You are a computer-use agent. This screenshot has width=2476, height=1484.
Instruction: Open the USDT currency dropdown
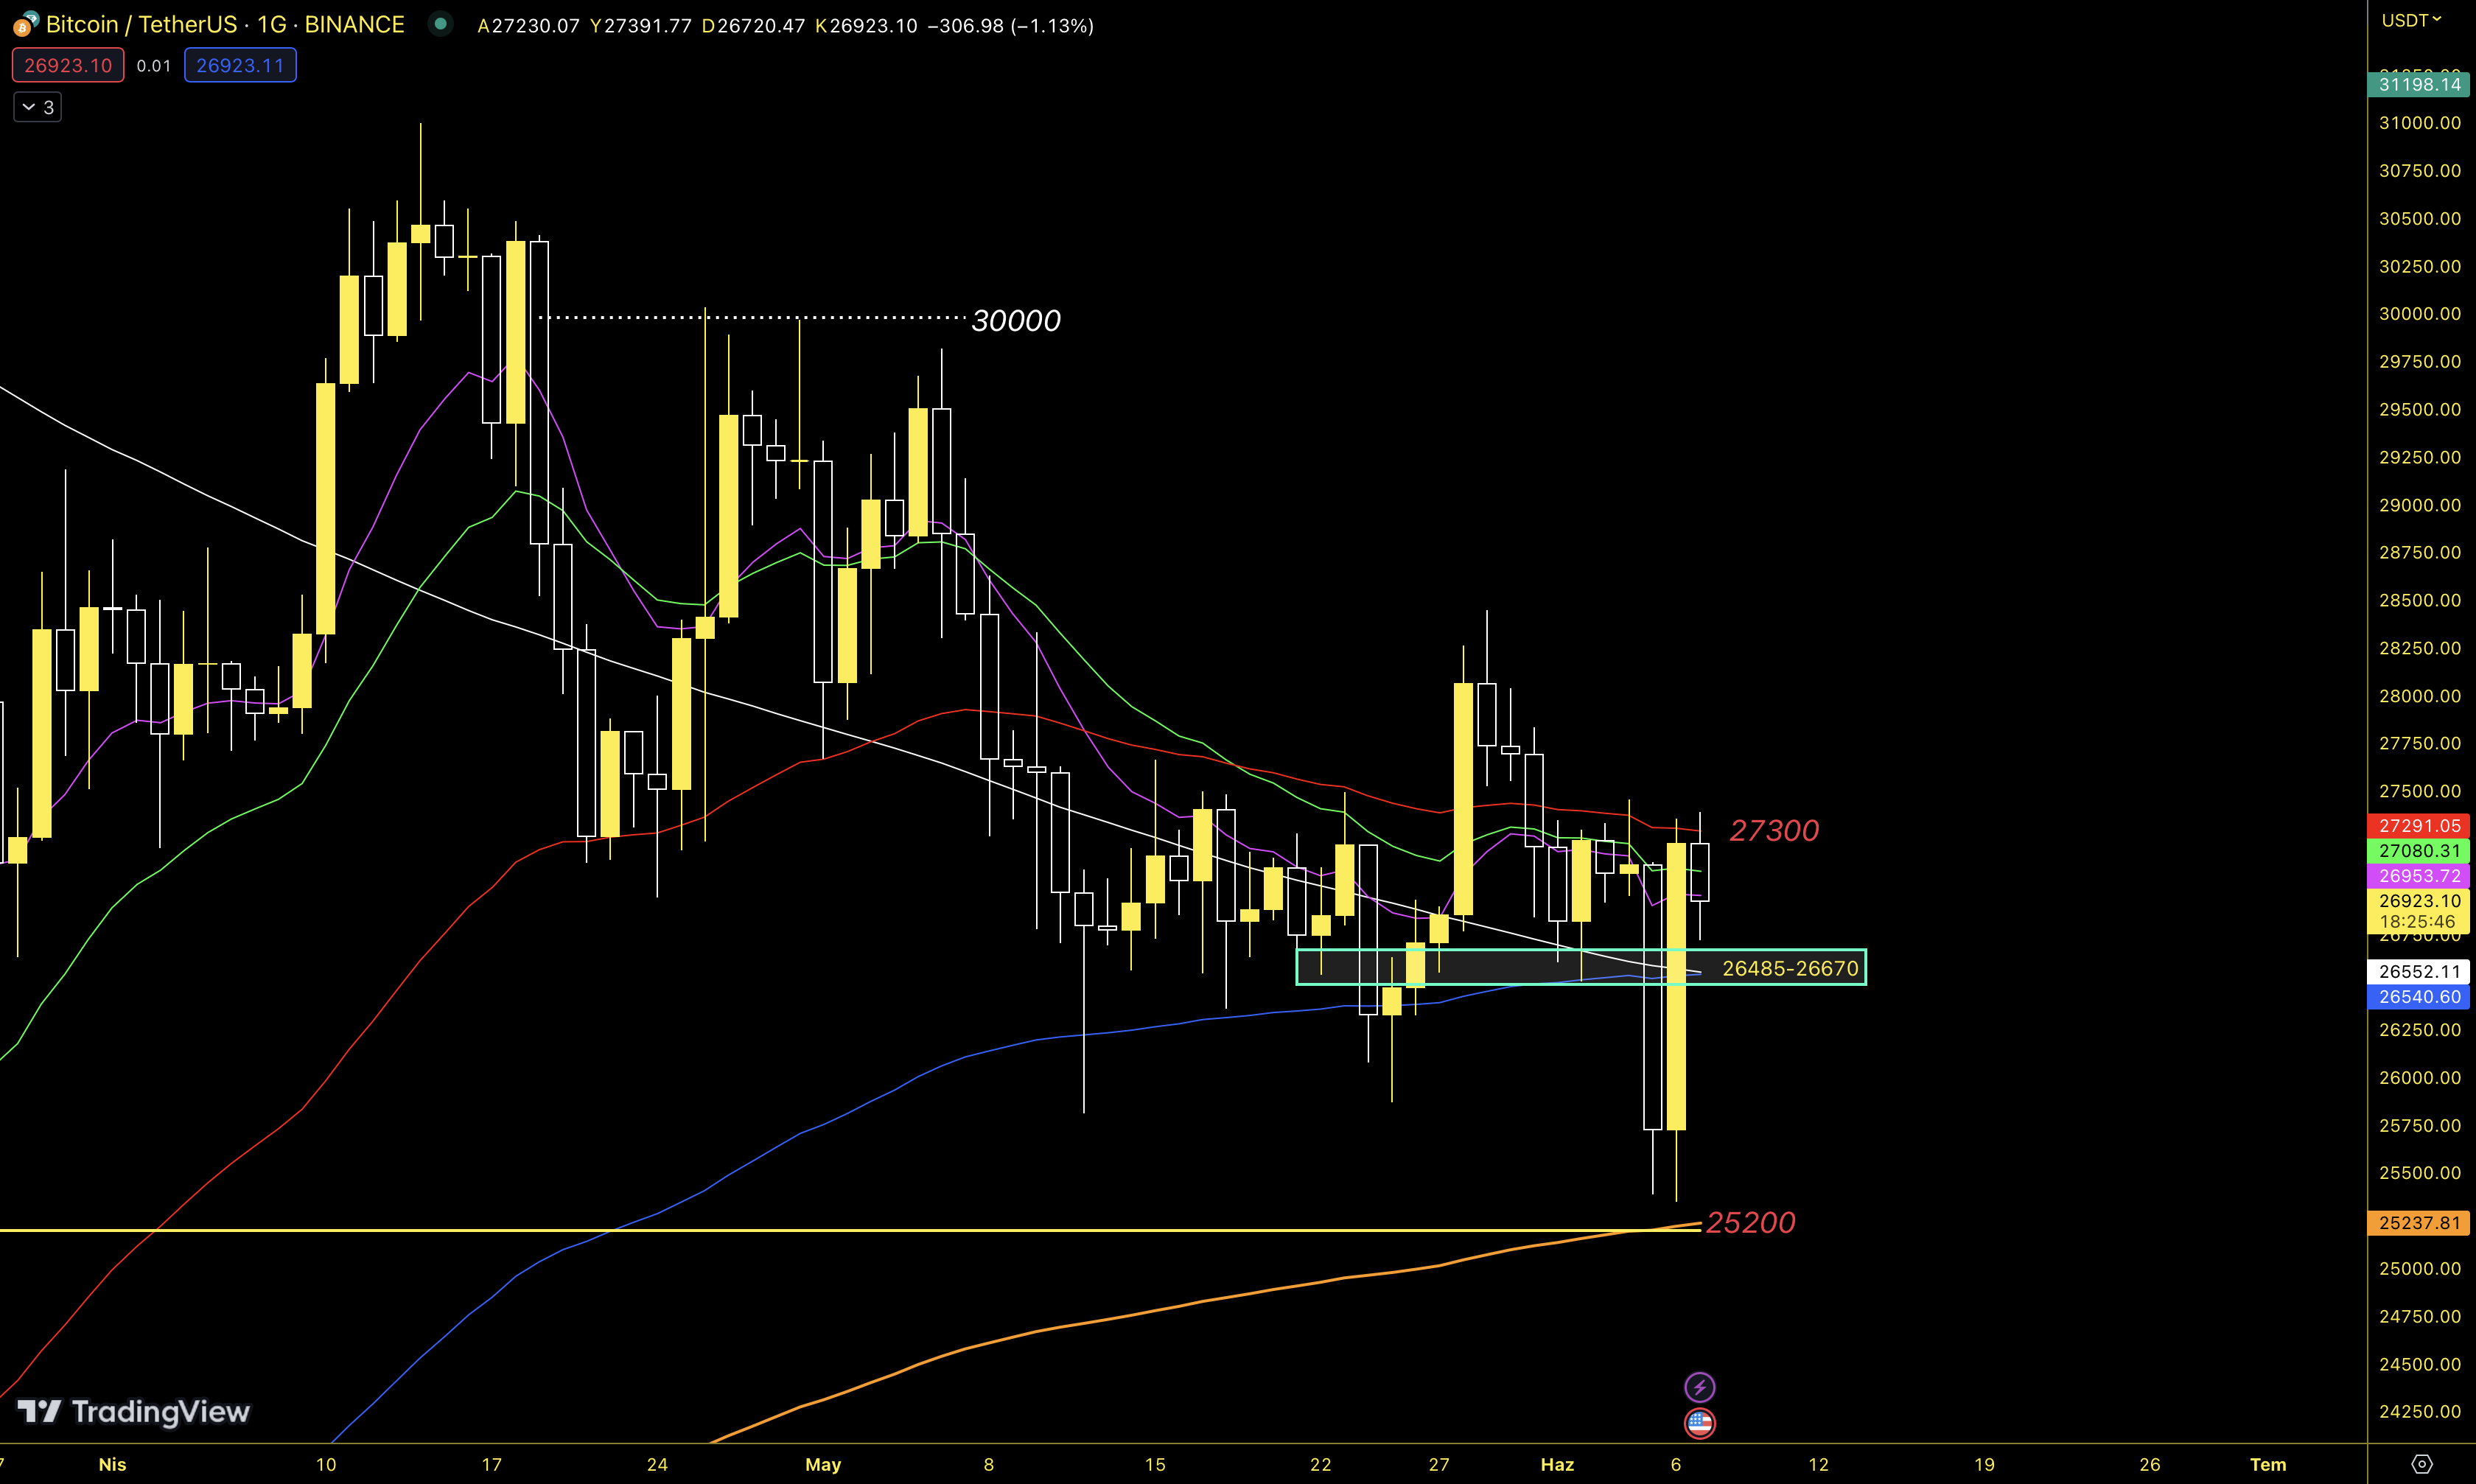point(2412,20)
